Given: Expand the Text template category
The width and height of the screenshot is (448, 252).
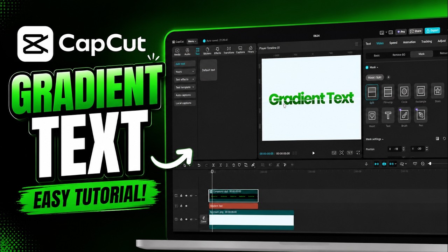Looking at the screenshot, I should (x=185, y=87).
